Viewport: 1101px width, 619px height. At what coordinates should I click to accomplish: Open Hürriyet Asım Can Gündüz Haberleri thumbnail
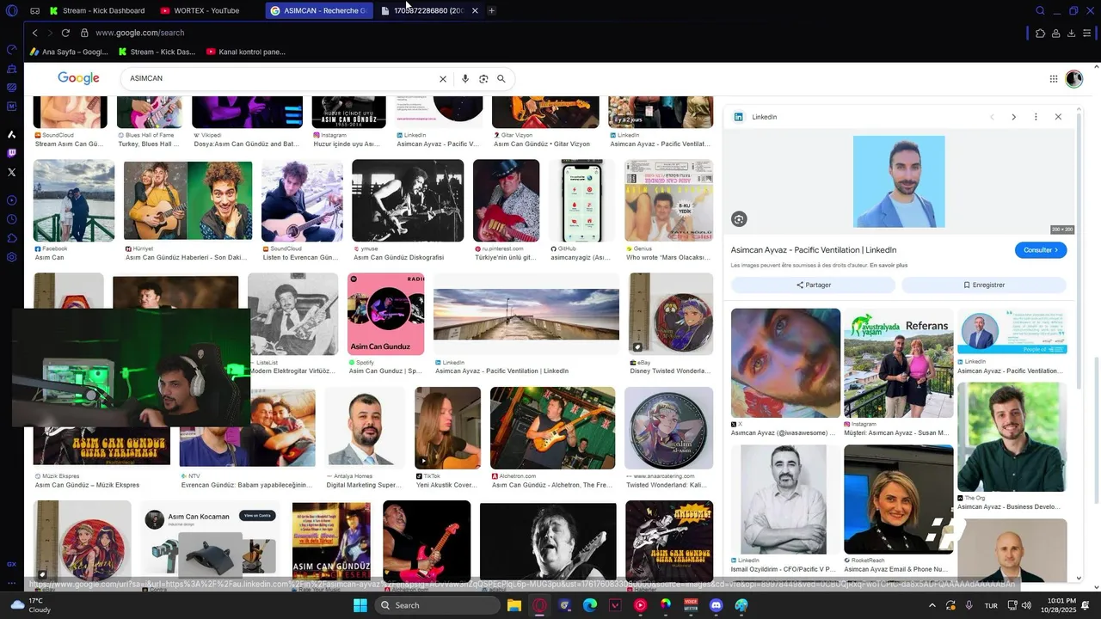188,199
